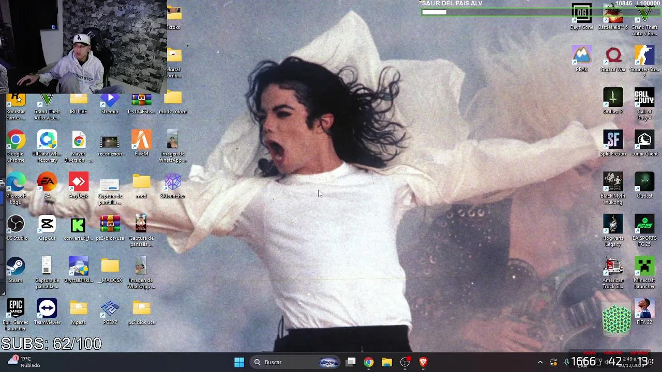Launch the Outlast 2 shortcut
Screen dimensions: 662x372
(x=613, y=101)
